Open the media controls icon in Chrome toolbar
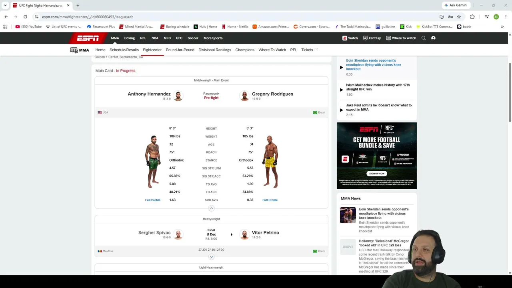Viewport: 512px width, 288px height. pyautogui.click(x=486, y=17)
